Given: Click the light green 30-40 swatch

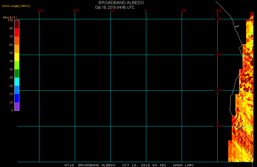Looking at the screenshot, I should pyautogui.click(x=17, y=65).
